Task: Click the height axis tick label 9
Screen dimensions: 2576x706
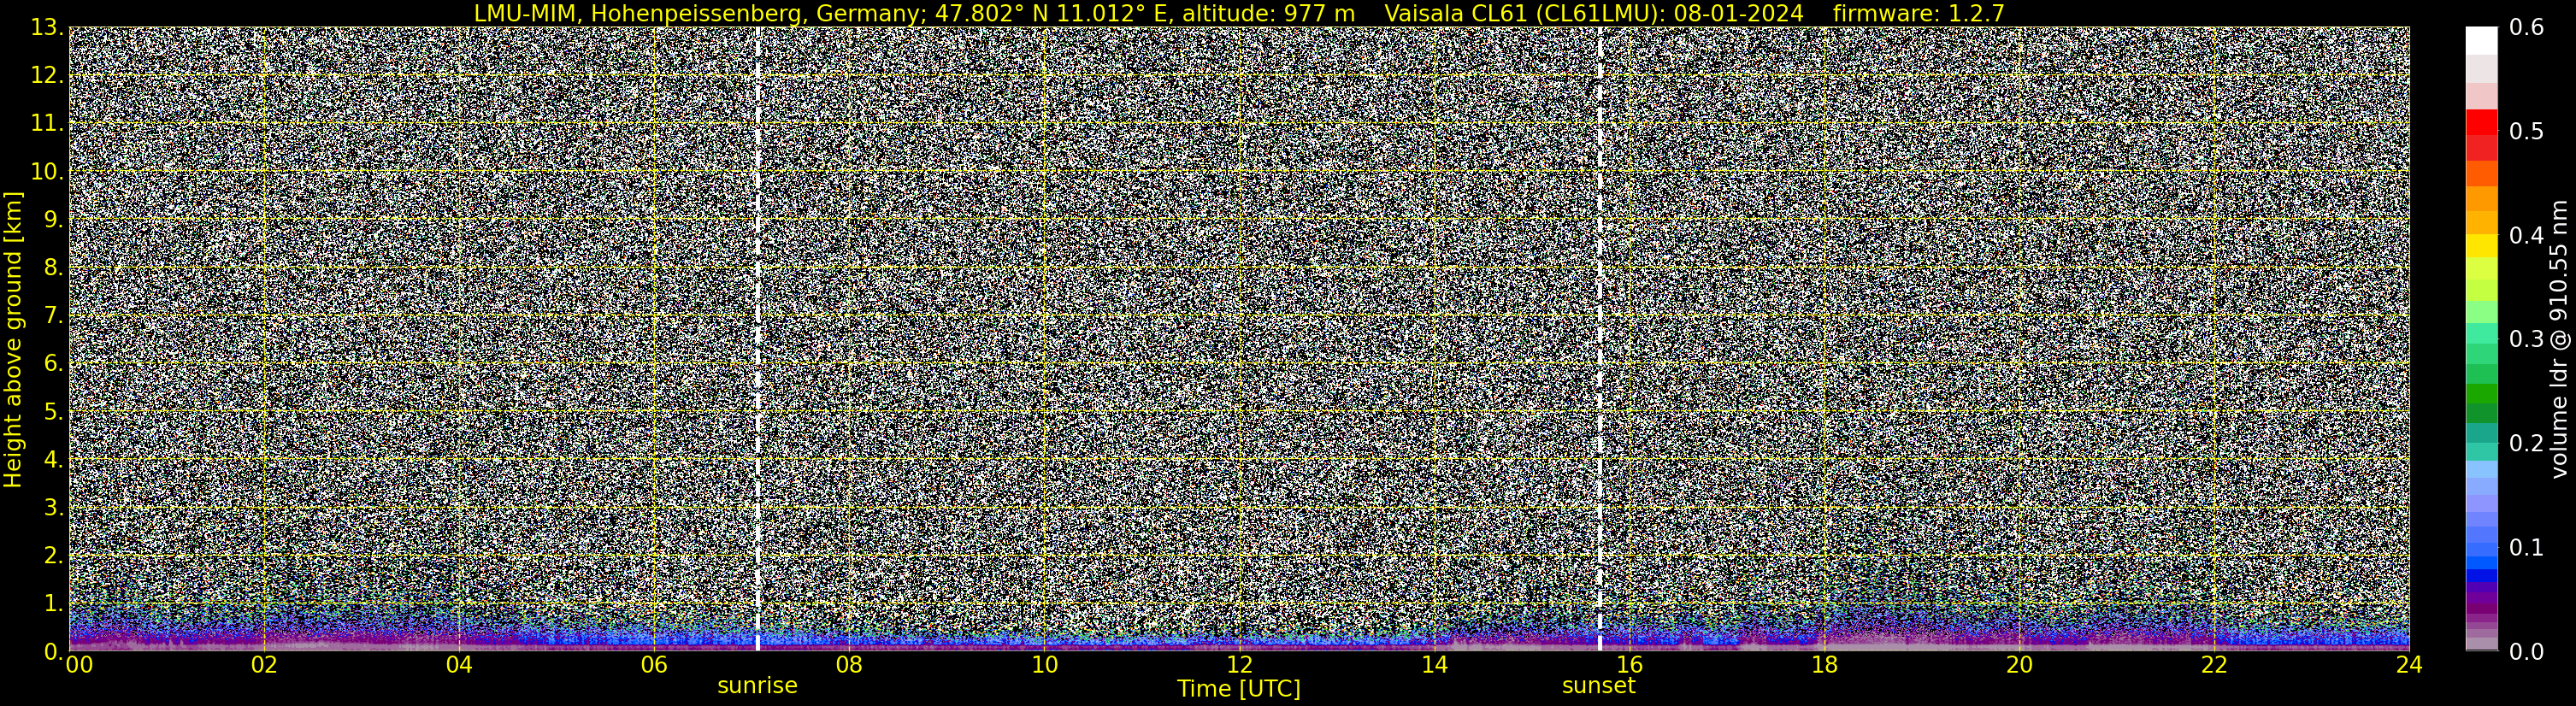Action: 52,220
